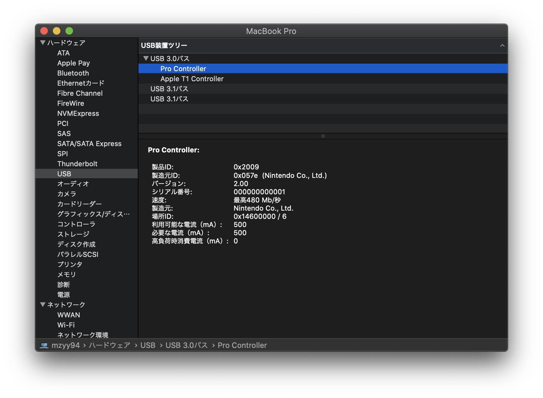
Task: Select the second USB 3.1バス row
Action: point(323,99)
